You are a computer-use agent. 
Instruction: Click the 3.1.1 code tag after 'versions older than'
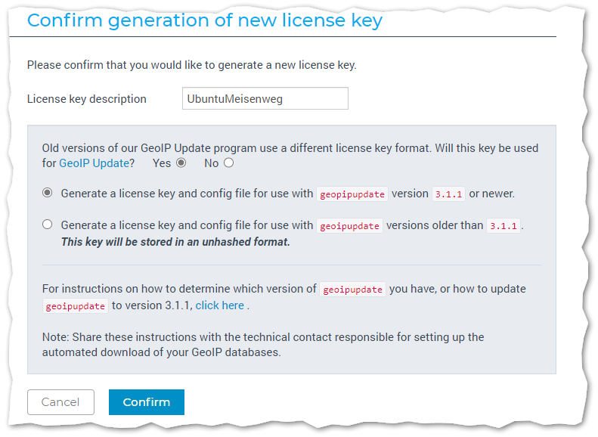click(x=503, y=226)
